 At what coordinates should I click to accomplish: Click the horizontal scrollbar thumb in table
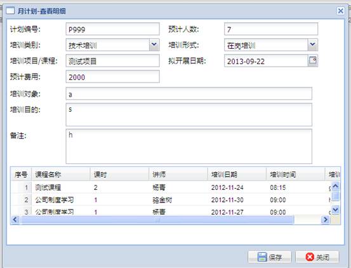pos(157,220)
